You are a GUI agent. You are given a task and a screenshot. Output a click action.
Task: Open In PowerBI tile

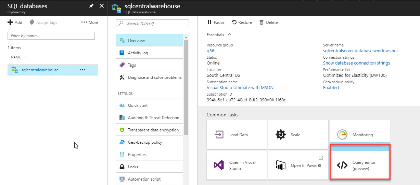(298, 166)
